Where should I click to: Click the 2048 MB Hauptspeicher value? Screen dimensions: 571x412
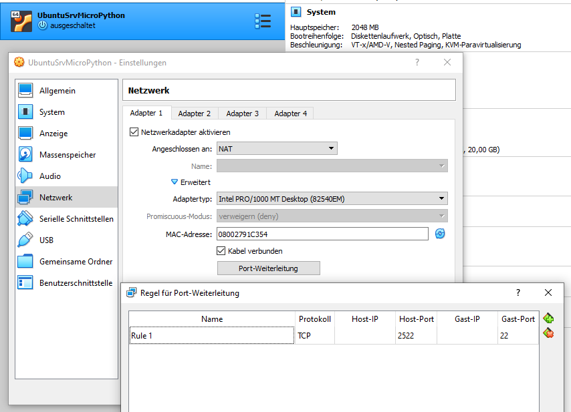[x=365, y=27]
